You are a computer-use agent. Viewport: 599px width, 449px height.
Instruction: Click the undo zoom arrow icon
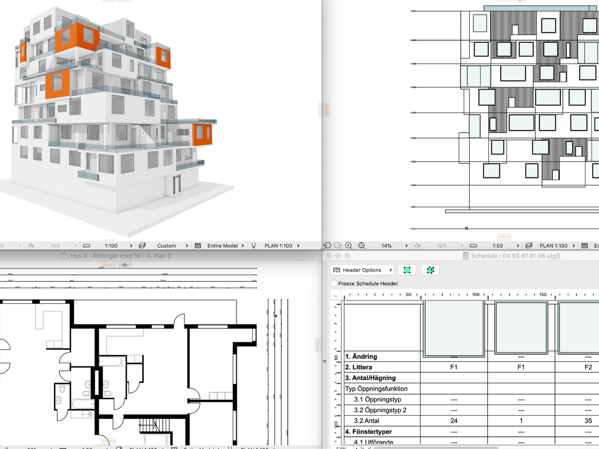tap(327, 245)
